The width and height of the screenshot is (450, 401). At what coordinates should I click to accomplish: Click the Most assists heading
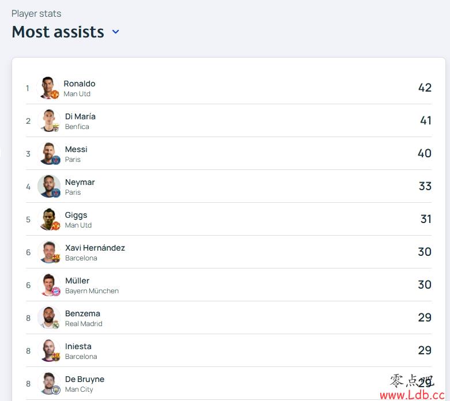(x=58, y=32)
